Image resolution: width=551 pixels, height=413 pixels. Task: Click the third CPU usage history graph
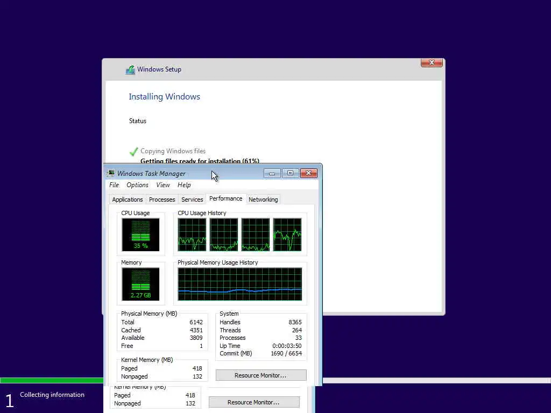pos(256,234)
